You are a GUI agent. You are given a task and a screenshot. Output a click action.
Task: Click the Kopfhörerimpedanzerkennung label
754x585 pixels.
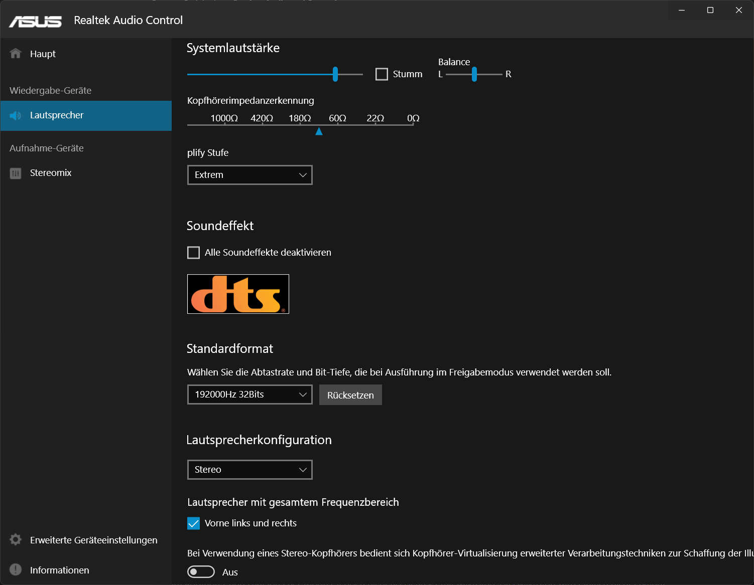click(250, 101)
